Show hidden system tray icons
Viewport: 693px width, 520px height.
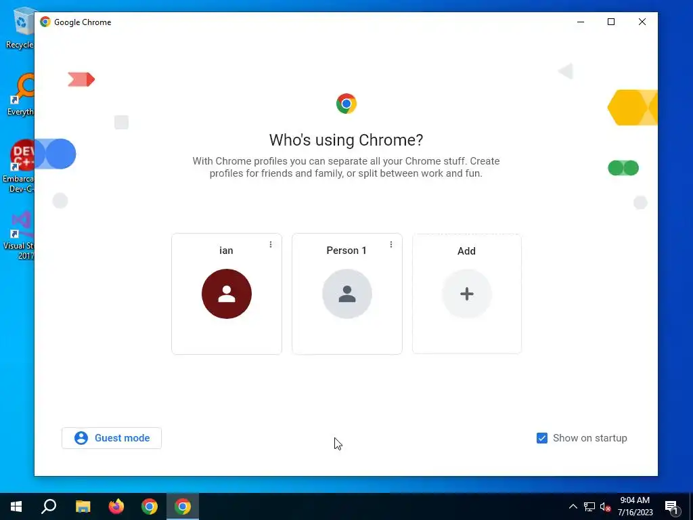coord(573,506)
